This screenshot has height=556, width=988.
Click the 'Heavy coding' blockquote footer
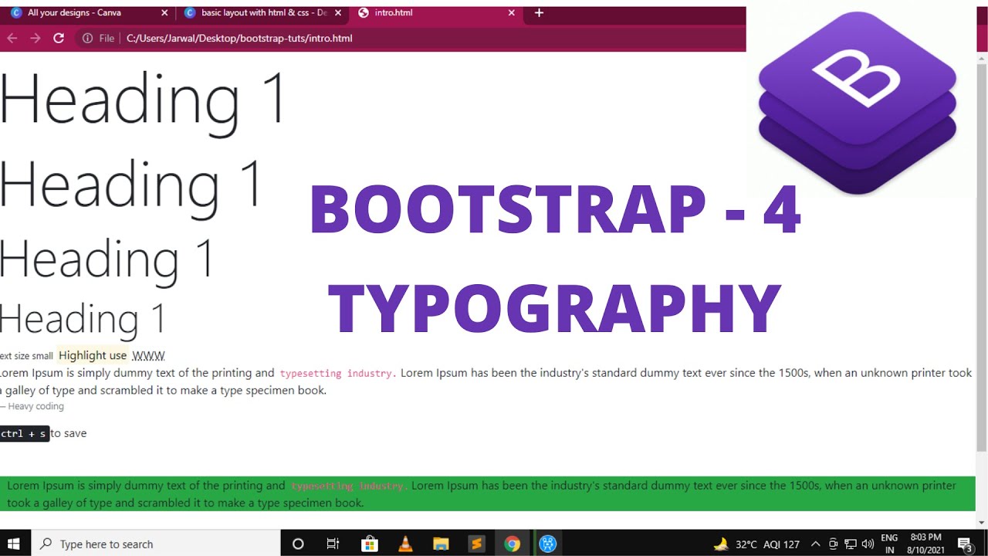(x=32, y=406)
